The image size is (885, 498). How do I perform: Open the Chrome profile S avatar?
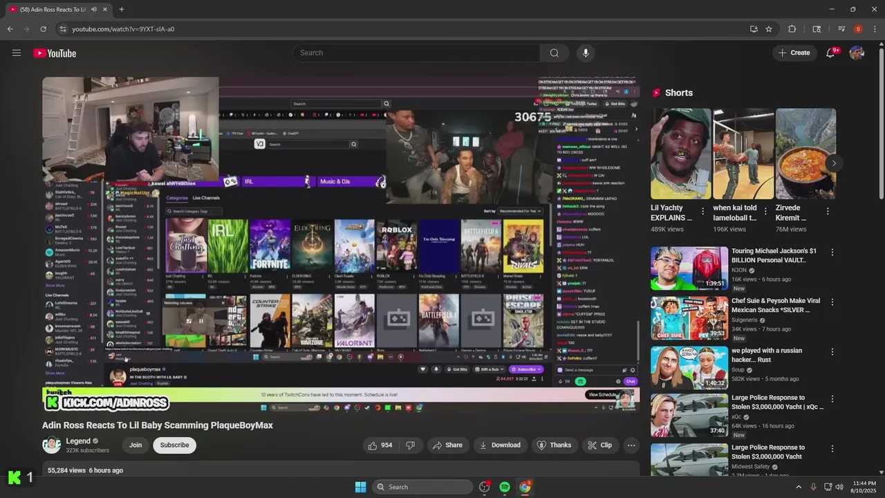click(858, 29)
